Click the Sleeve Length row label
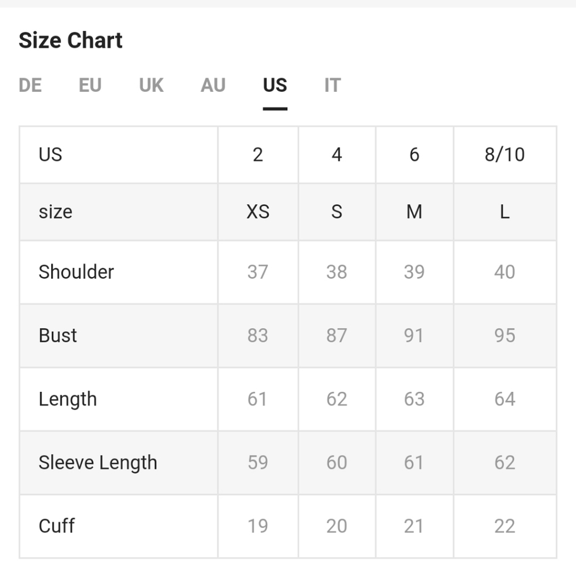This screenshot has width=576, height=577. tap(98, 463)
